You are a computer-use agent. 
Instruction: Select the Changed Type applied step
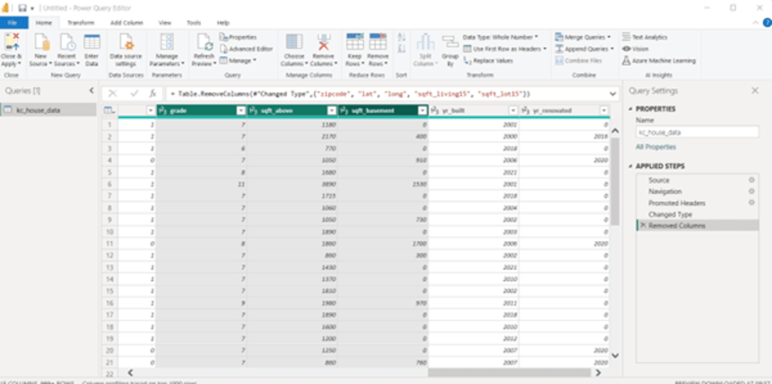pos(670,214)
